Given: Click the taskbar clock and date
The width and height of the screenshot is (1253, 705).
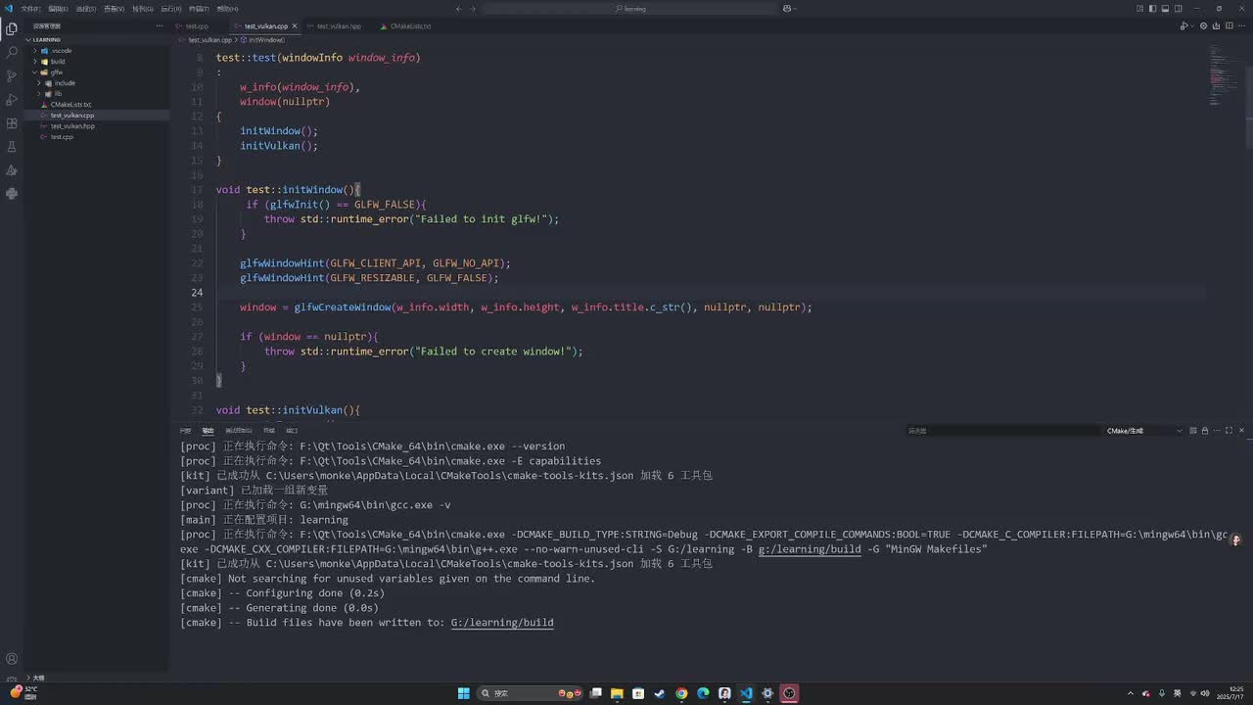Looking at the screenshot, I should (1232, 693).
